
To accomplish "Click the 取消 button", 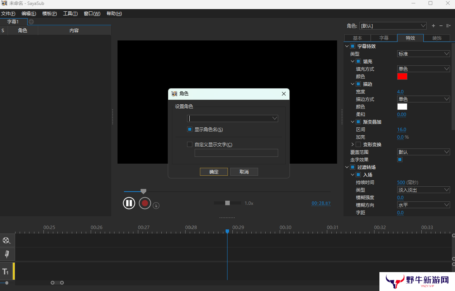I will 244,172.
